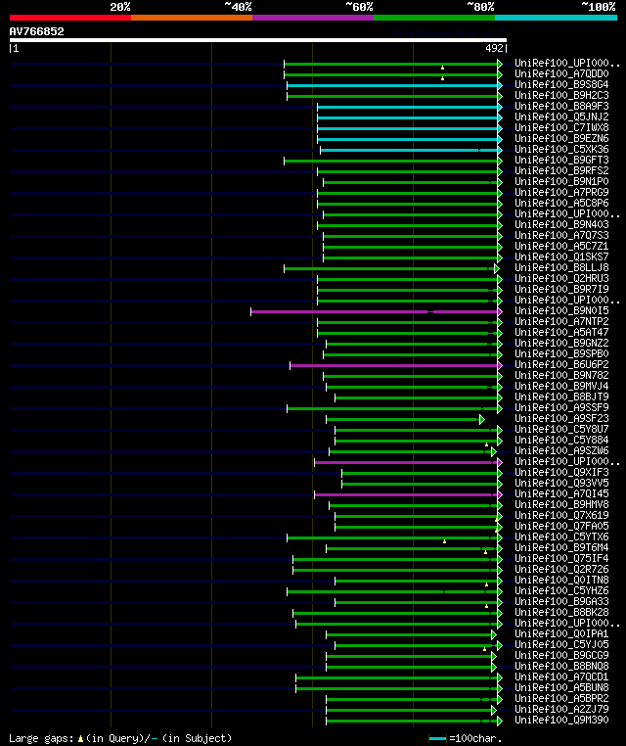This screenshot has width=626, height=746.
Task: Click hit label UniRef100_Q5JNJ2
Action: point(561,117)
